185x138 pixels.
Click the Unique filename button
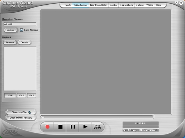pyautogui.click(x=10, y=30)
